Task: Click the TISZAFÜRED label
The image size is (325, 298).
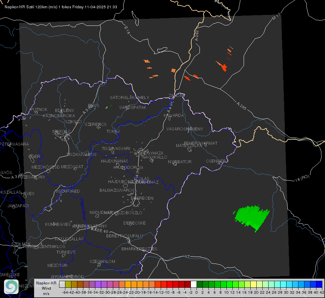Action: coord(67,191)
